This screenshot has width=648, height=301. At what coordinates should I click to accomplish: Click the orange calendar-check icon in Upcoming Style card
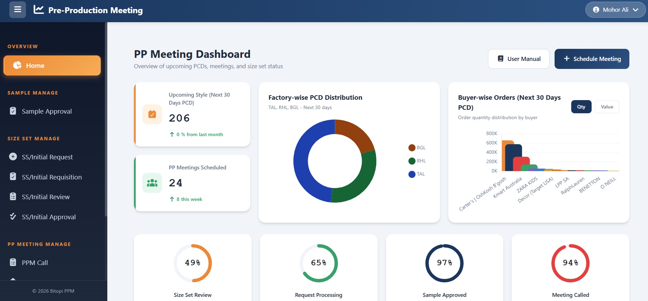[152, 114]
